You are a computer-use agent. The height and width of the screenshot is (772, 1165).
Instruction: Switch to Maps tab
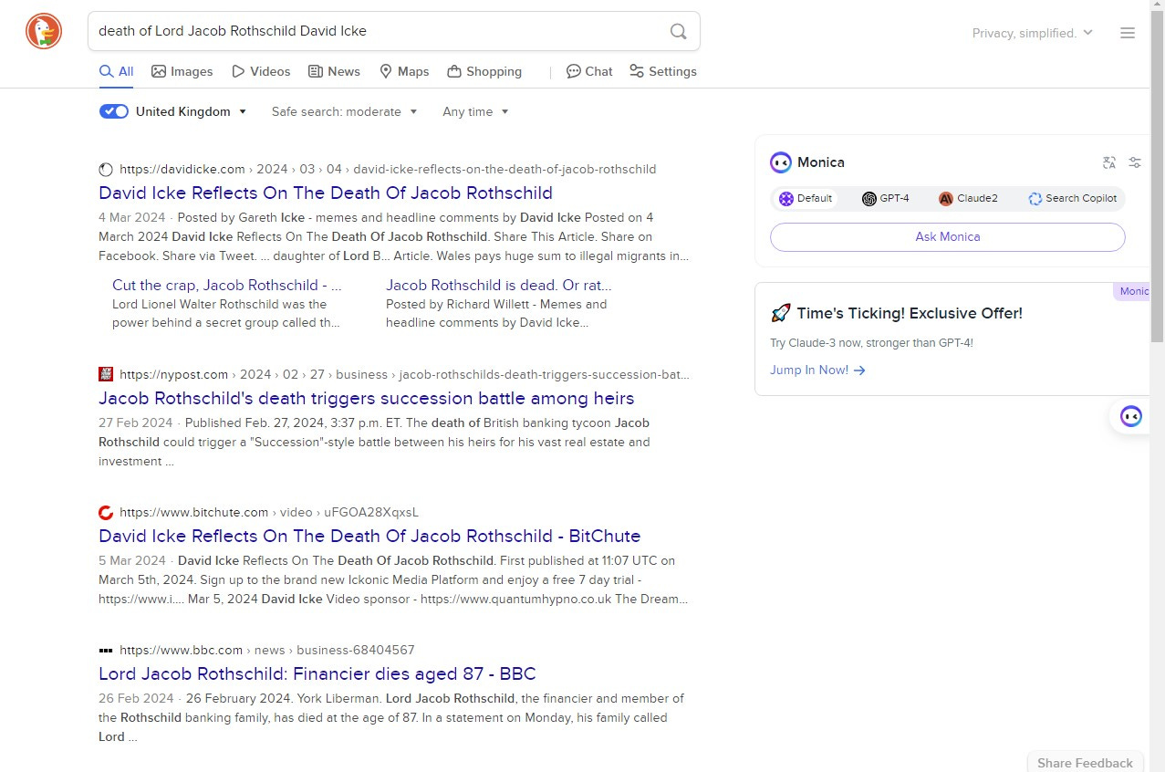point(404,71)
